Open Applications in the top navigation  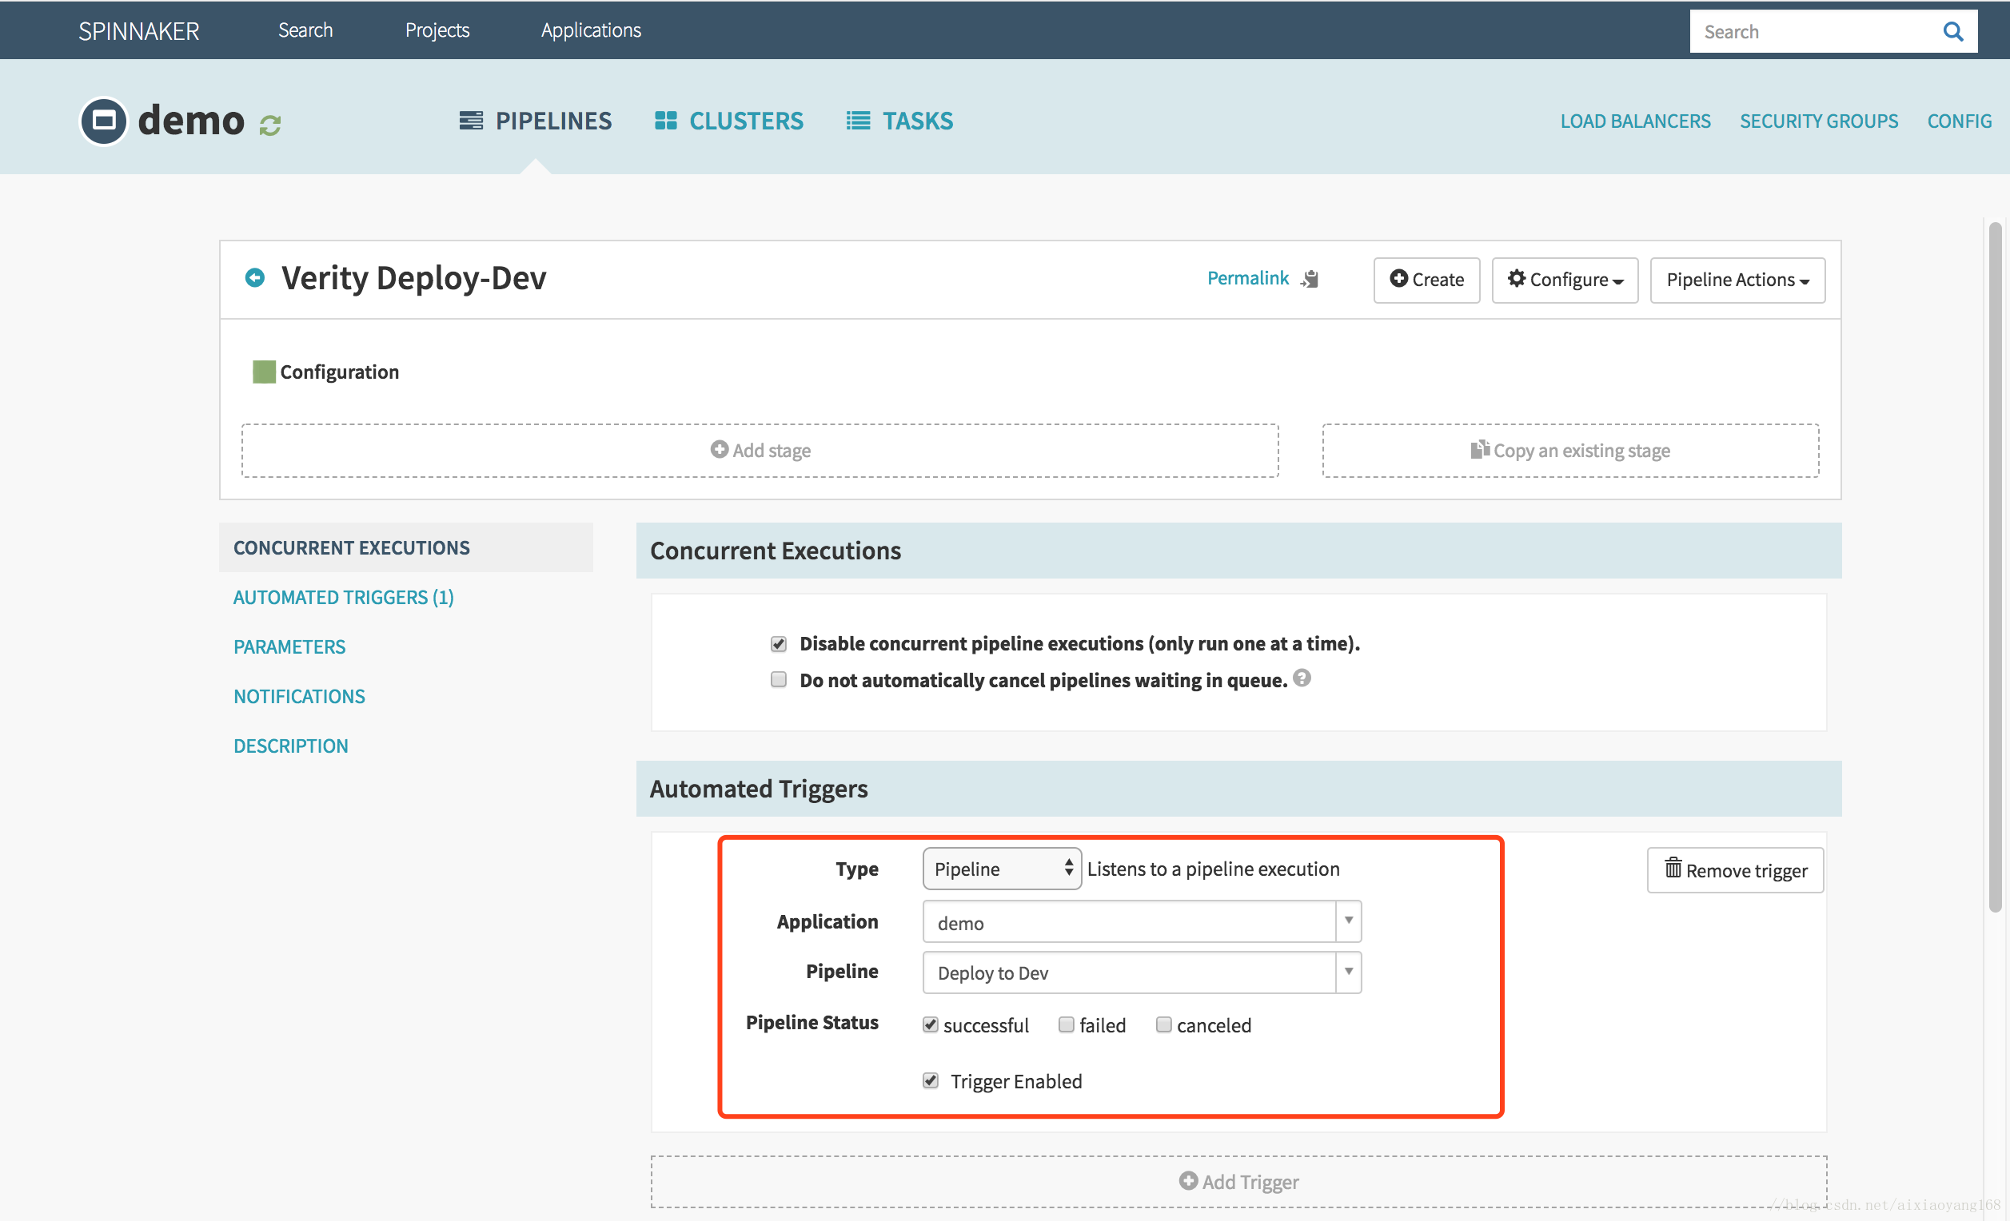click(591, 30)
